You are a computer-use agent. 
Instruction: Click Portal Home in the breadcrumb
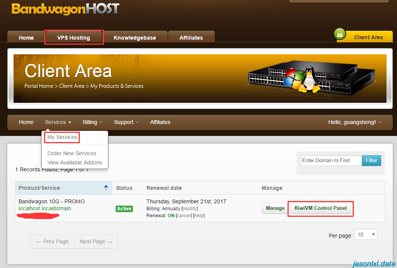pyautogui.click(x=39, y=86)
